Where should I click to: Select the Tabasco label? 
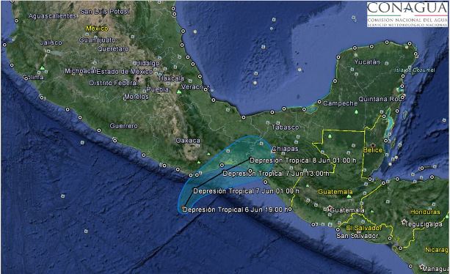[286, 127]
